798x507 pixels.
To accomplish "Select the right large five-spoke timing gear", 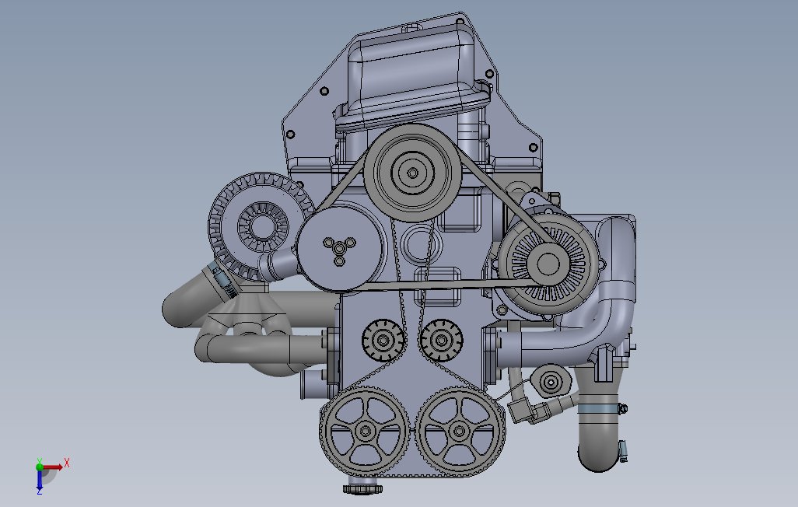I will click(460, 432).
